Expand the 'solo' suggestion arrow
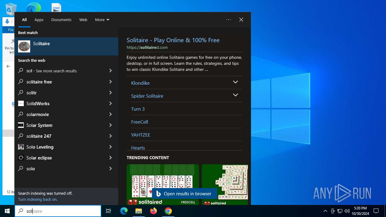This screenshot has height=217, width=386. (x=110, y=168)
